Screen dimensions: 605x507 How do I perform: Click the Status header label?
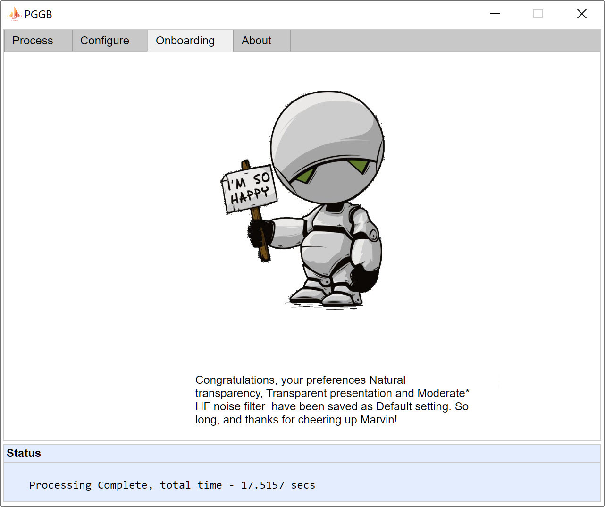click(x=24, y=453)
